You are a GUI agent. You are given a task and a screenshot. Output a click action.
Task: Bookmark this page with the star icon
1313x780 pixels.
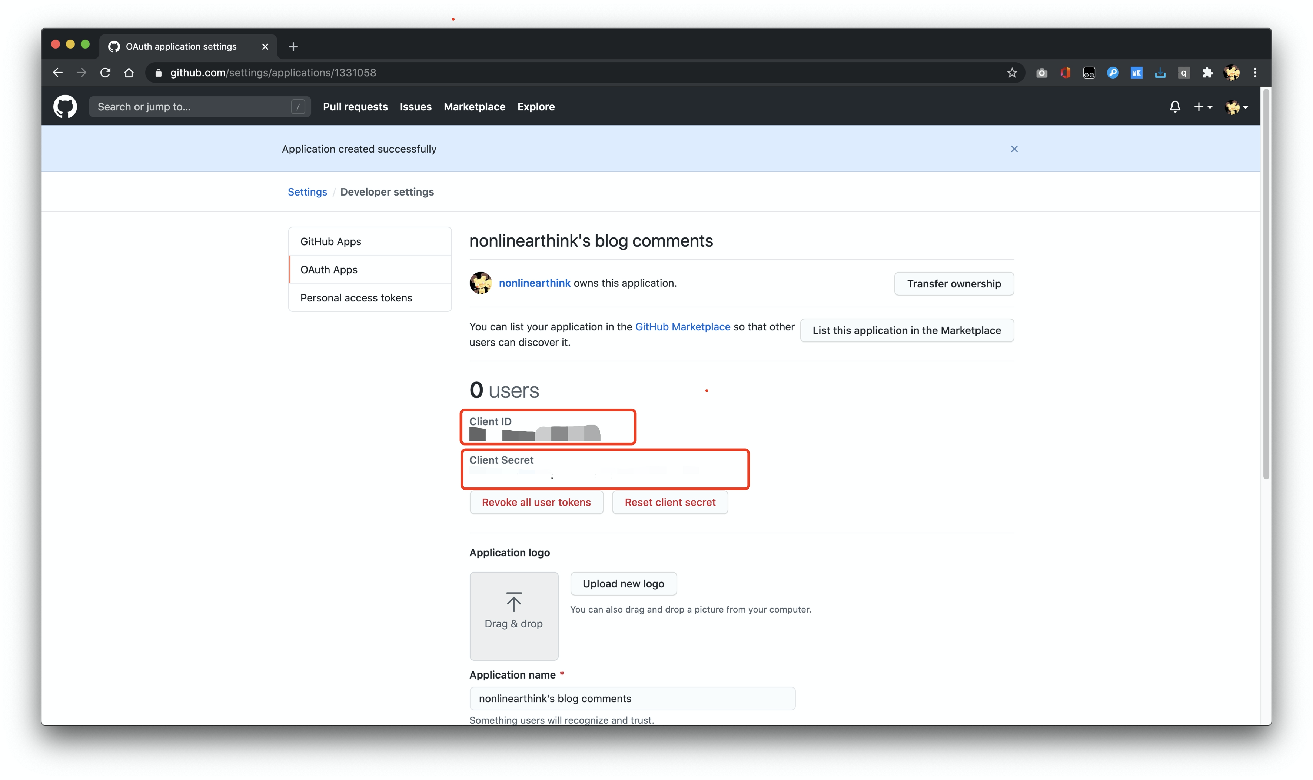click(1012, 73)
